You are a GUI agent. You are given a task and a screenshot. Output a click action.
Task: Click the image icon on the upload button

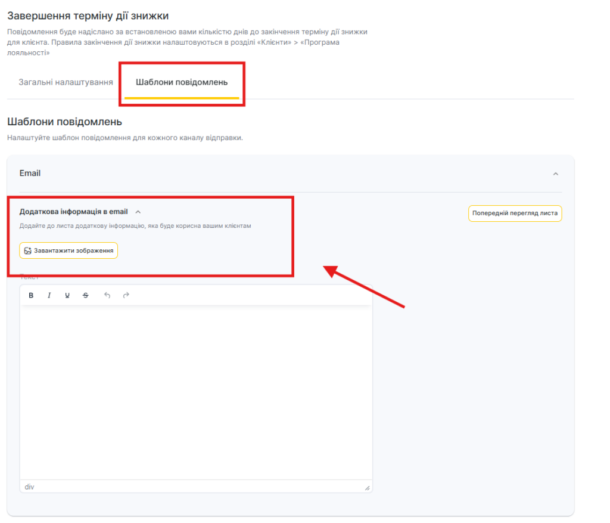pos(27,251)
